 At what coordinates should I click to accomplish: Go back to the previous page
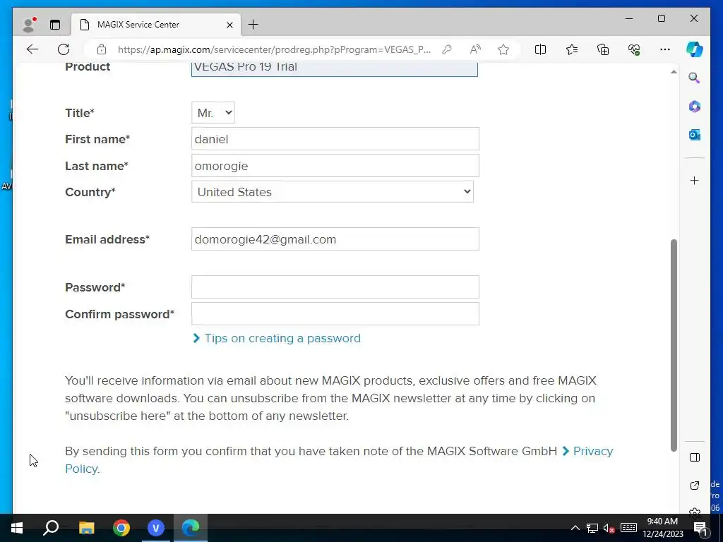pyautogui.click(x=32, y=49)
